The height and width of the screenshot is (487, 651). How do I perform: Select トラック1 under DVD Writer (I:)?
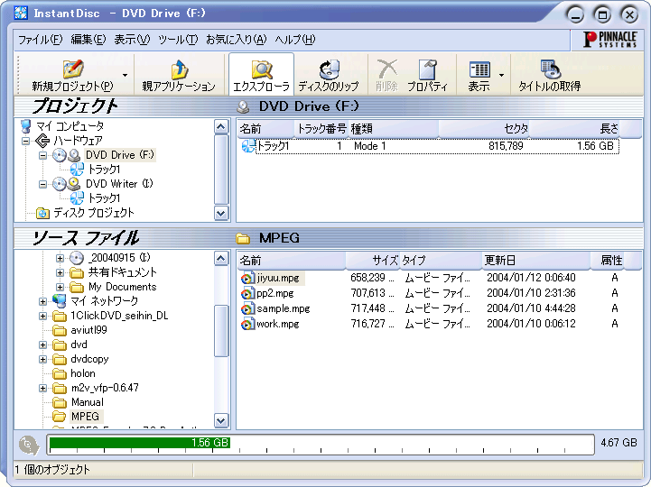pos(104,198)
